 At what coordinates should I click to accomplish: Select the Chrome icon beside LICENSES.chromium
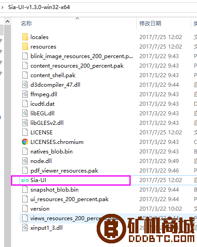point(25,142)
